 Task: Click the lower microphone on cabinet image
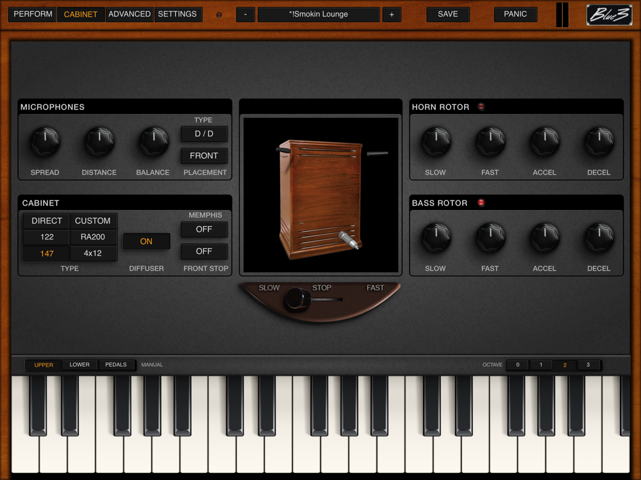point(348,240)
